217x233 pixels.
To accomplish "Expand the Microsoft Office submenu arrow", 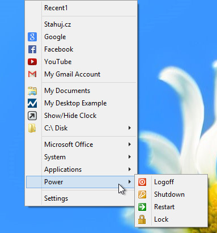I will point(130,145).
